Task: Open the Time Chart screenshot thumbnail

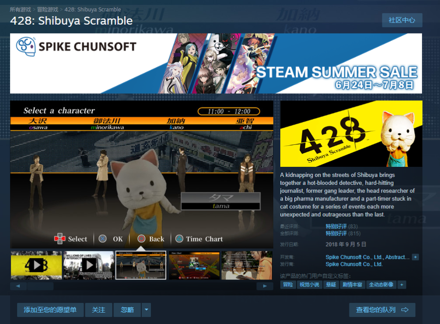Action: click(194, 265)
